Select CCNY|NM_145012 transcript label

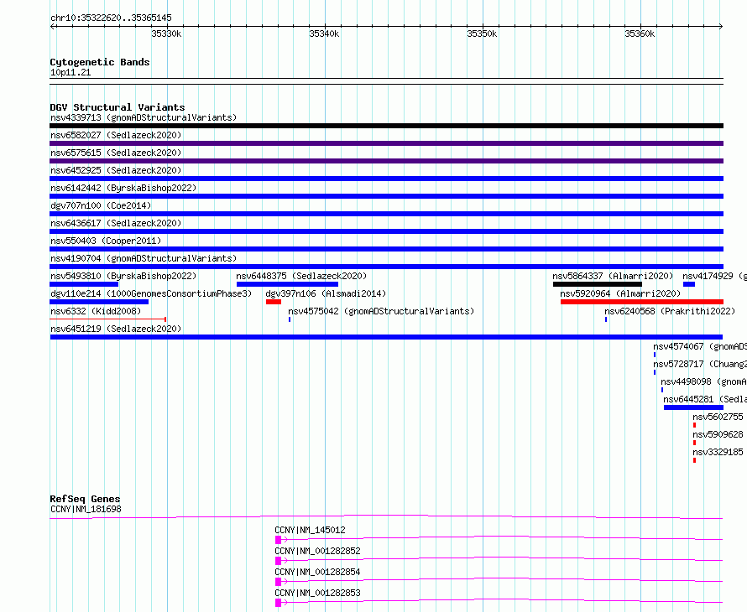[310, 530]
